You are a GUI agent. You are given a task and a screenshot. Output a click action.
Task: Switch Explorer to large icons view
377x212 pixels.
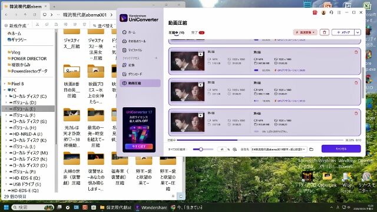[x=181, y=196]
